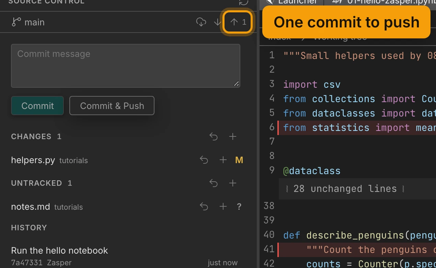Discard all files in the UNTRACKED section

pos(214,183)
